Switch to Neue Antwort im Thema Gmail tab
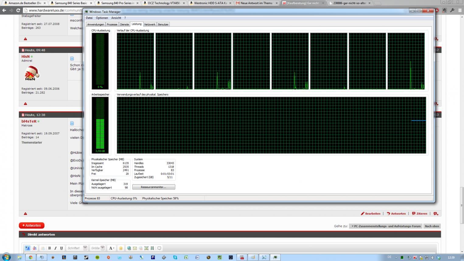The image size is (464, 261). 256,3
